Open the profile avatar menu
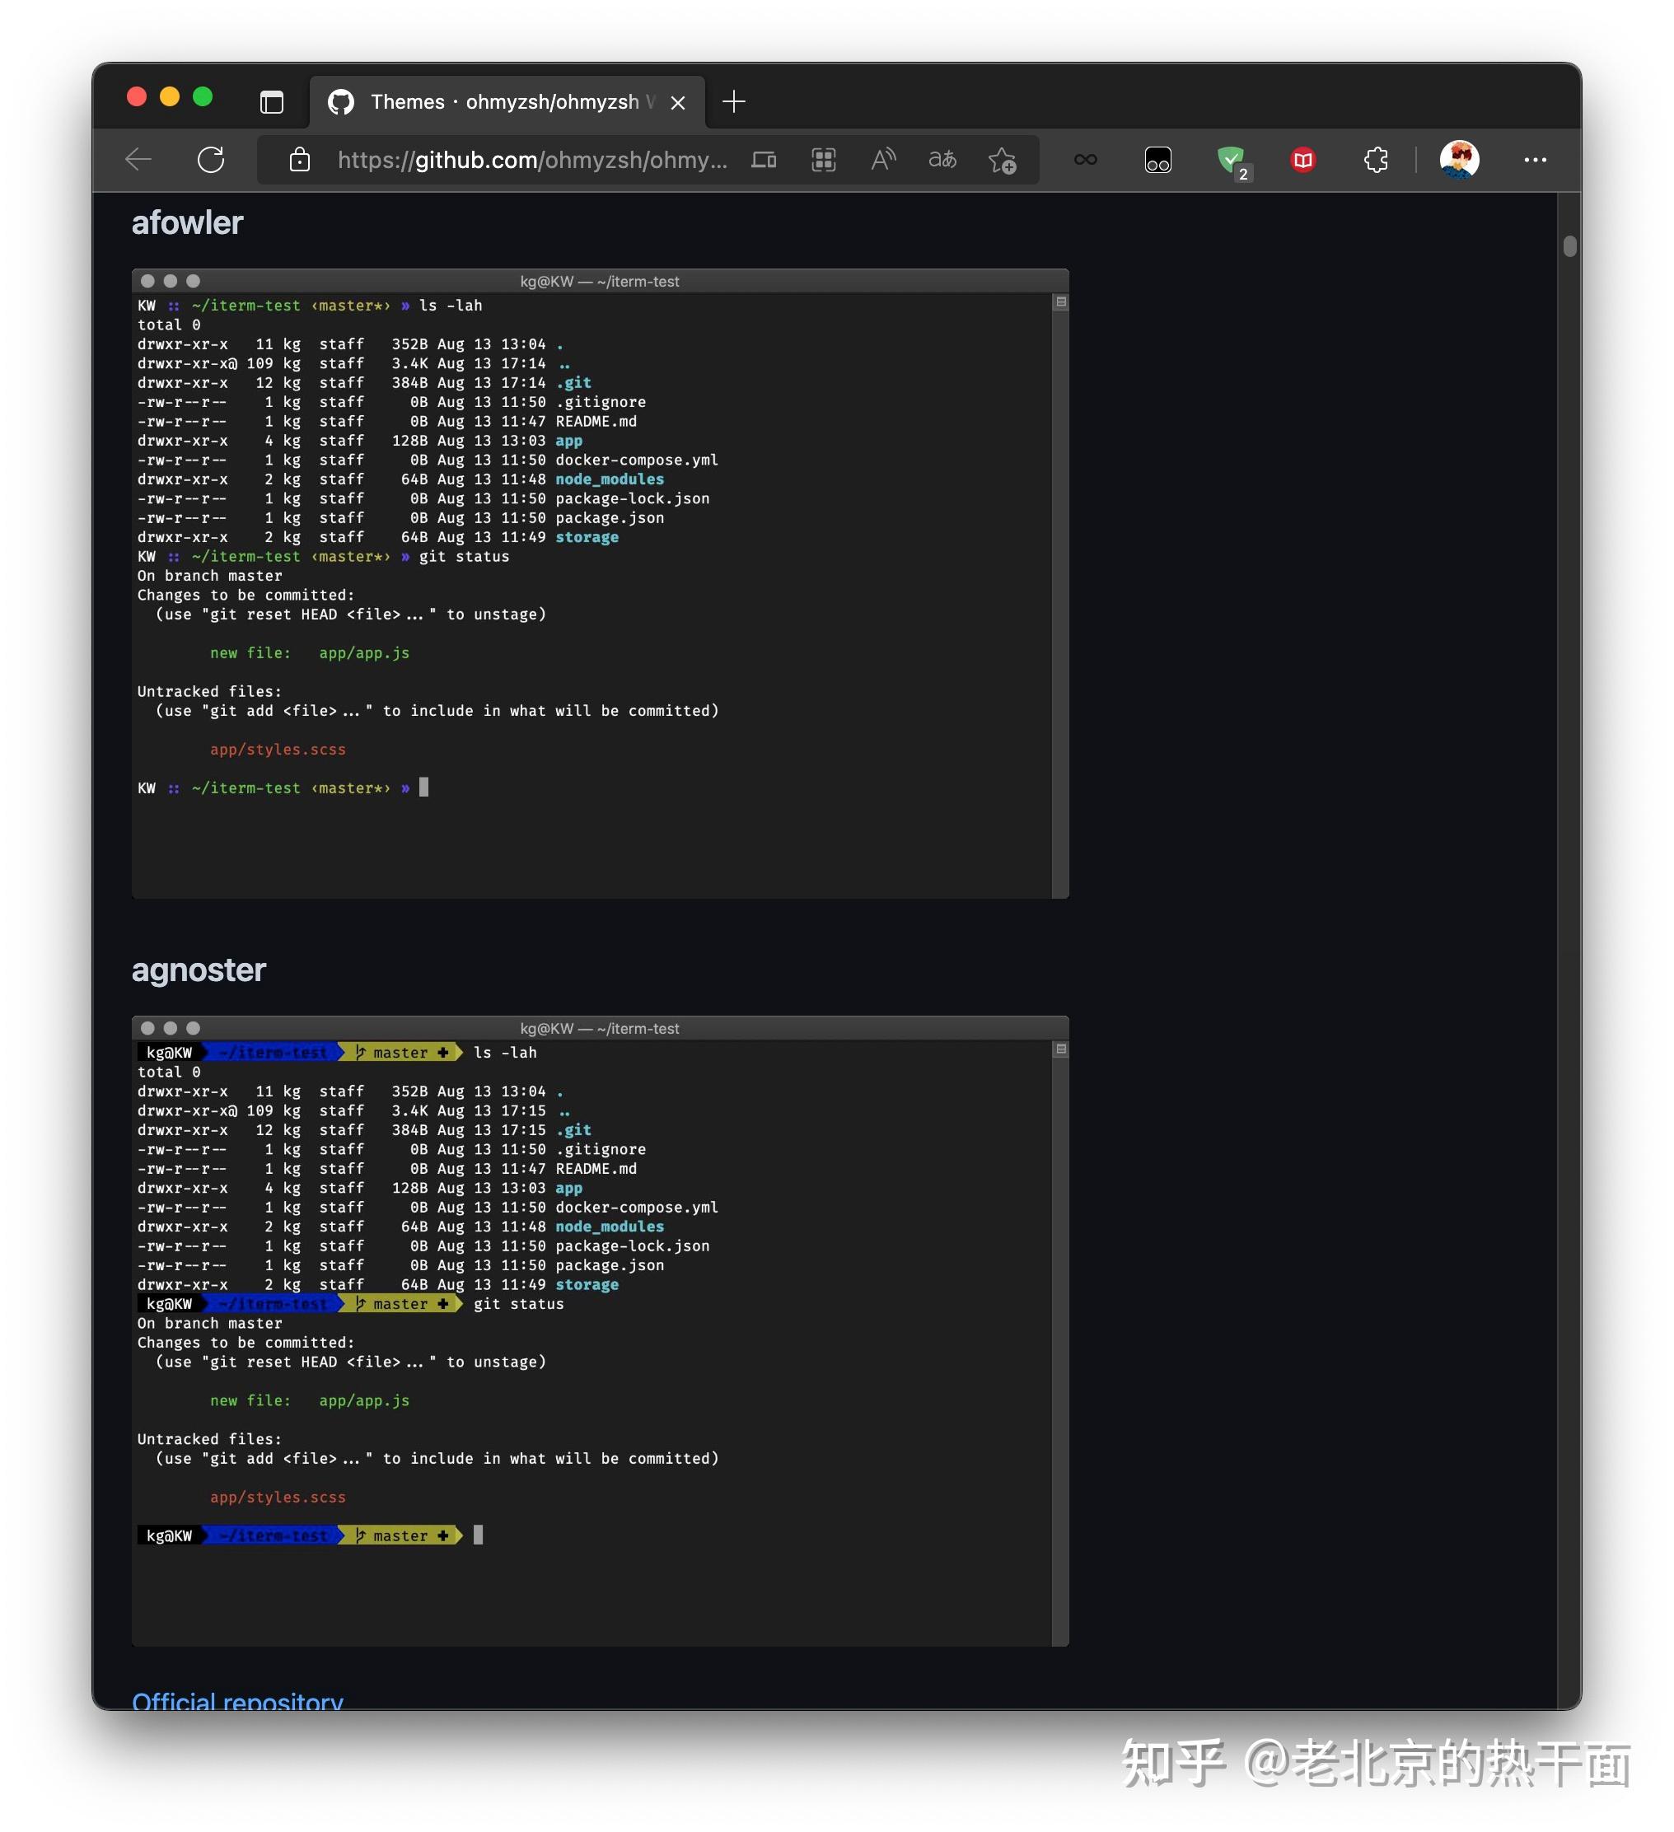This screenshot has width=1674, height=1832. pos(1459,160)
